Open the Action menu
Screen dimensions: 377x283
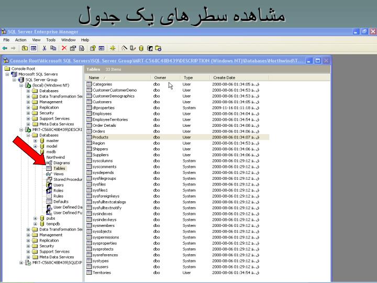(x=20, y=40)
